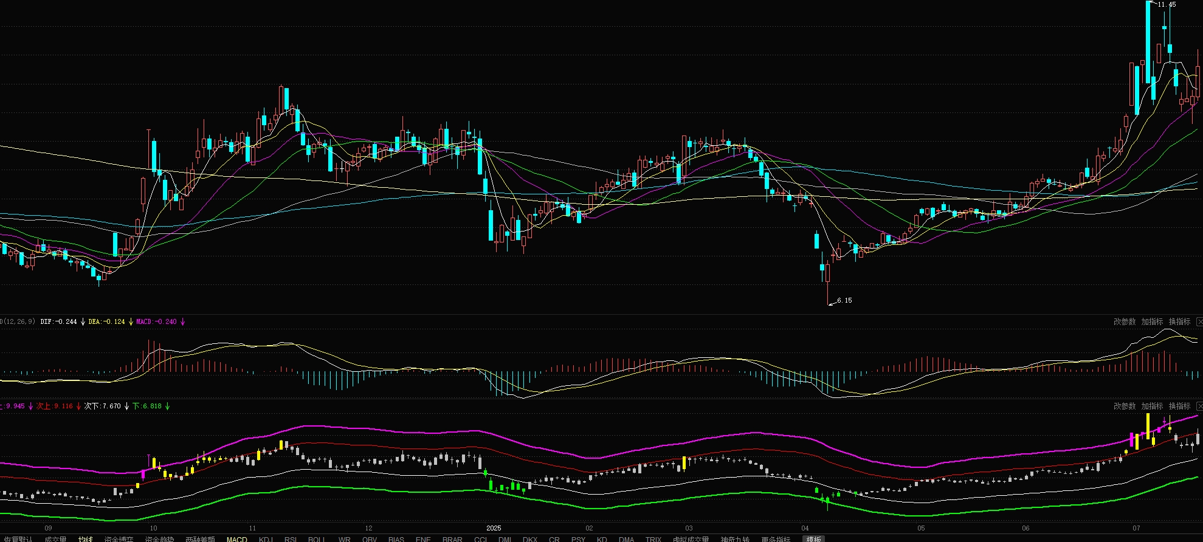The width and height of the screenshot is (1203, 542).
Task: Click 换指标 in the bottom band panel
Action: [x=1179, y=406]
